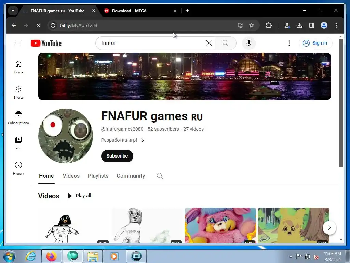Select FNAFUR games YouTube tab

(x=58, y=11)
